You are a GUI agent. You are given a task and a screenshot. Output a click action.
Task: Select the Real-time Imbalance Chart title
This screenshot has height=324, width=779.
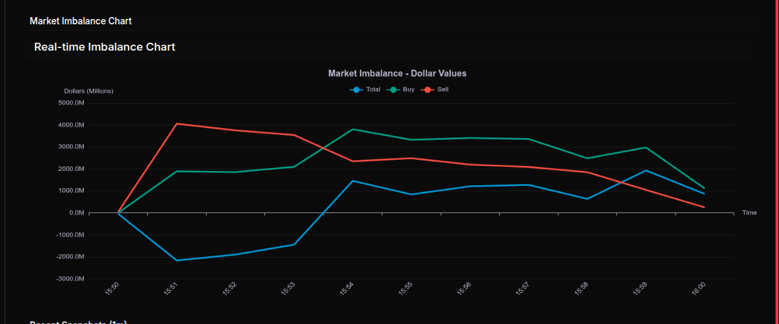click(104, 47)
